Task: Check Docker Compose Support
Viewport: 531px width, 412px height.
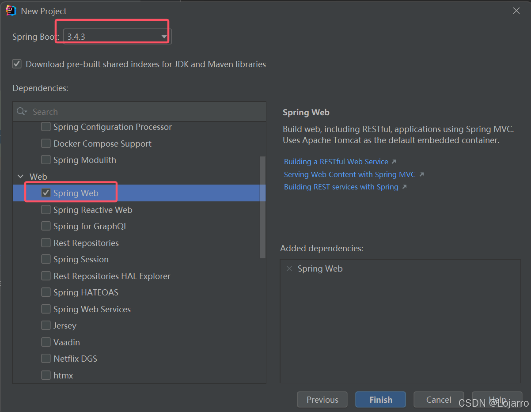Action: [46, 144]
